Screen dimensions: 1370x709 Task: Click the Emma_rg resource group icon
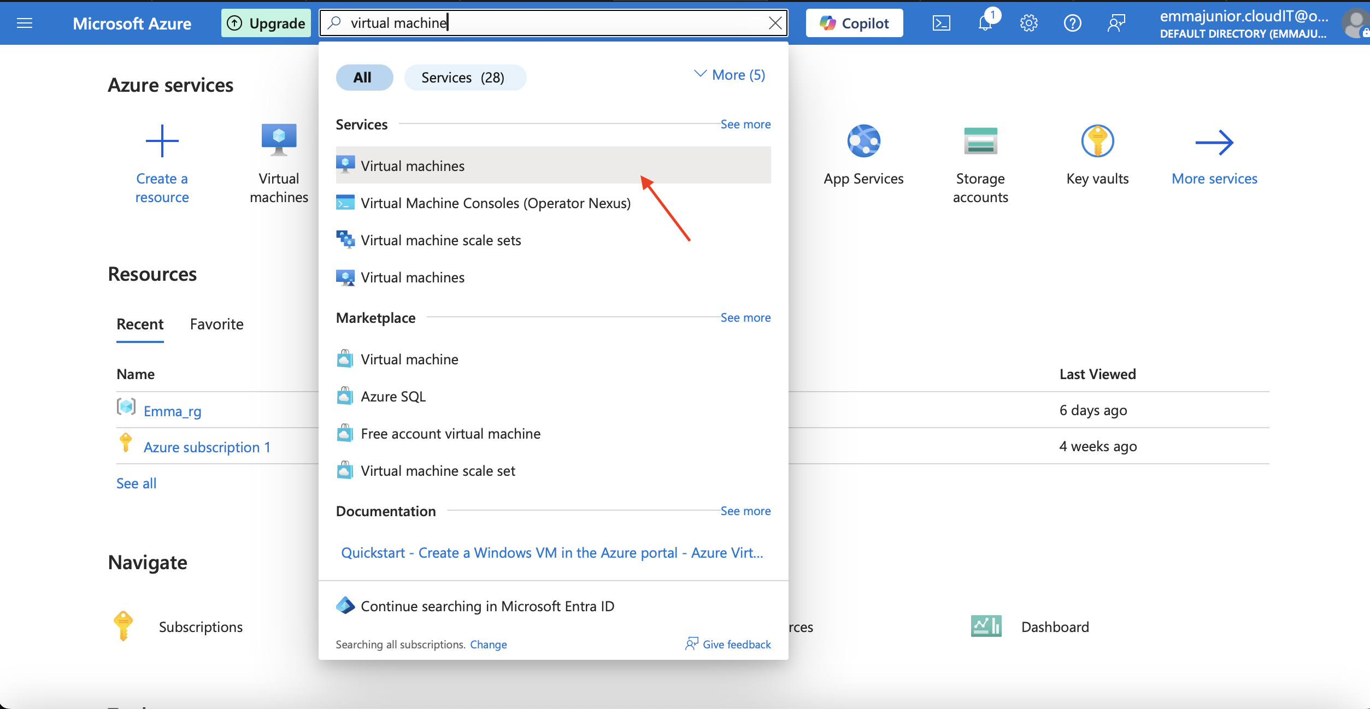[x=126, y=407]
